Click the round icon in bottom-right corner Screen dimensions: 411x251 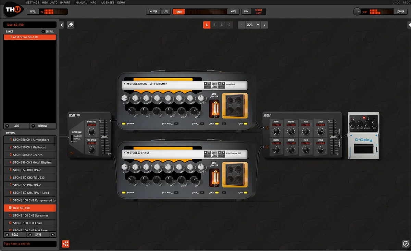click(406, 244)
